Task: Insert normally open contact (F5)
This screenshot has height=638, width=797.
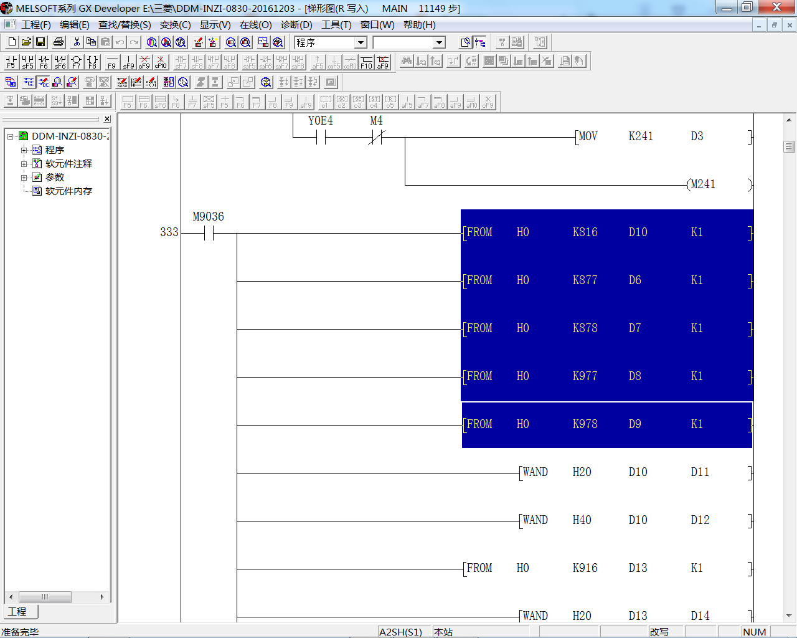Action: (11, 62)
